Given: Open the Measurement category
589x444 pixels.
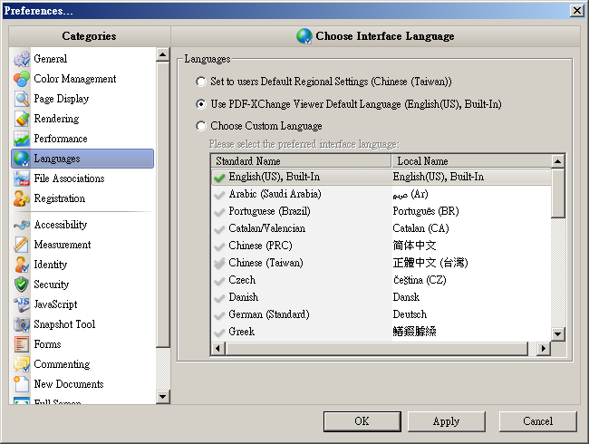Looking at the screenshot, I should pos(82,245).
